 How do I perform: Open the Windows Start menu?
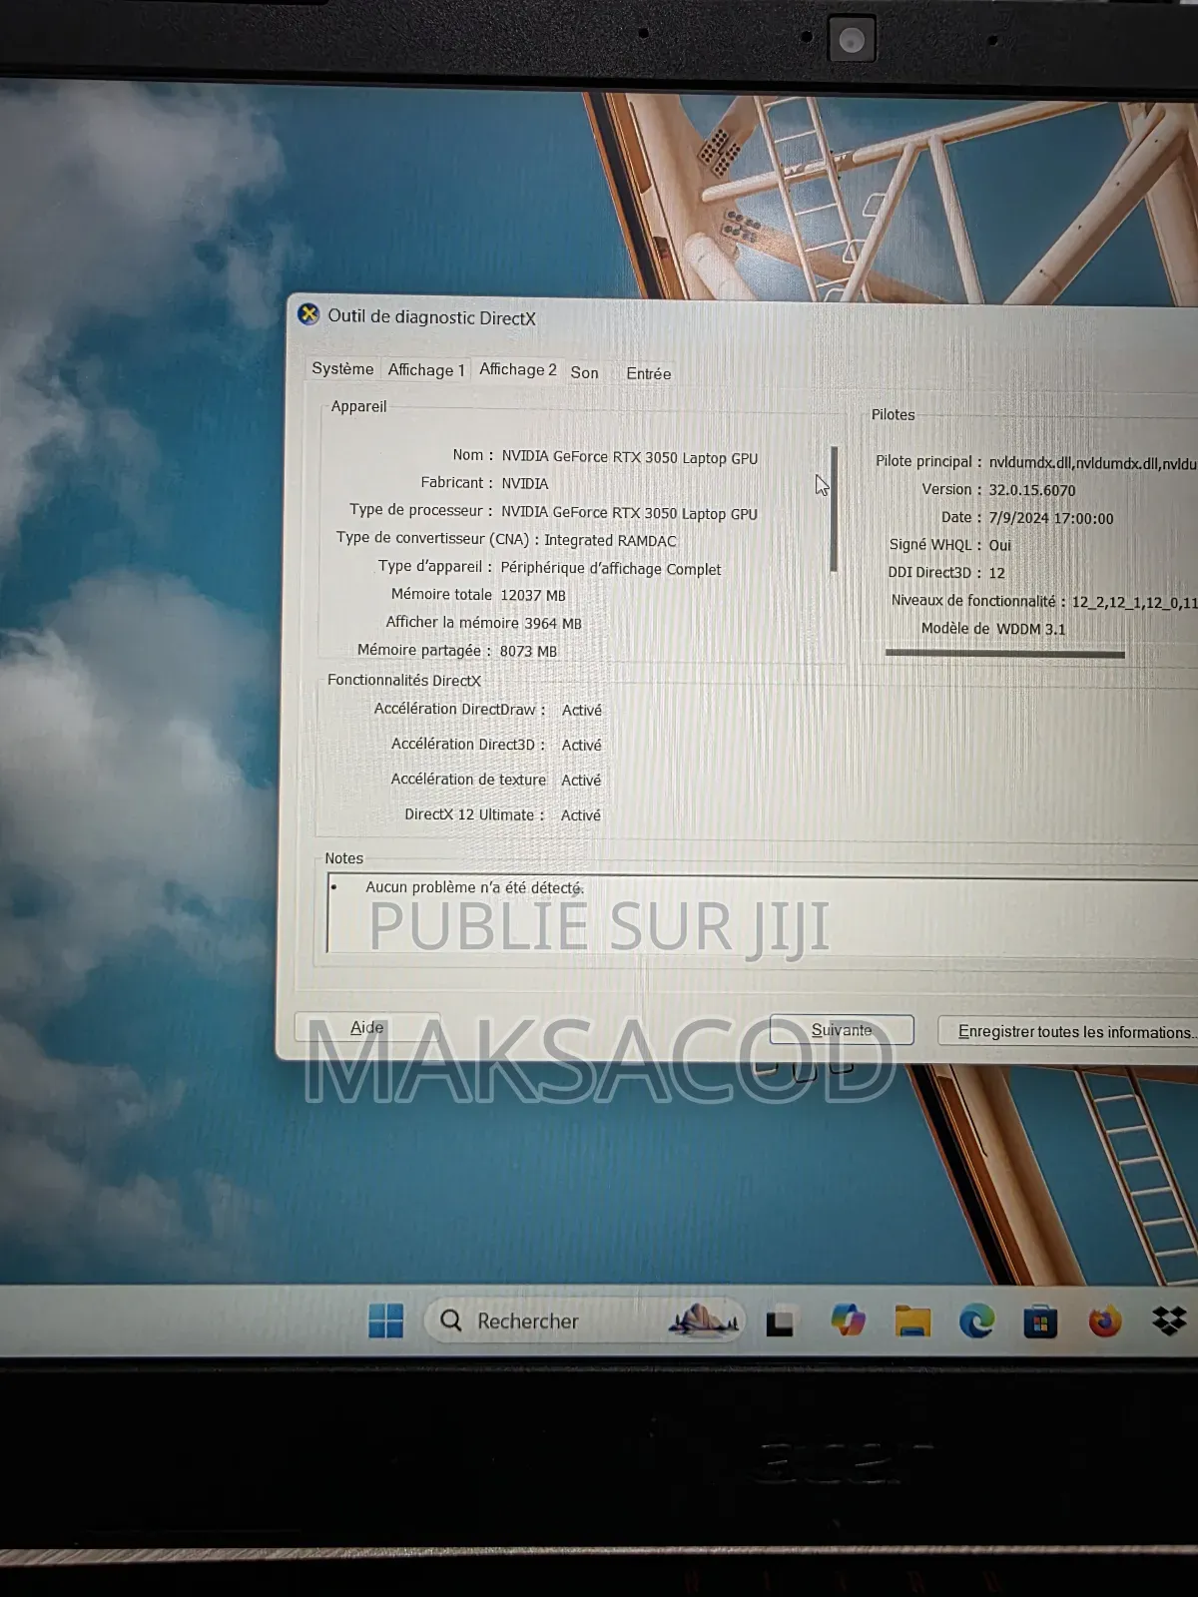[x=385, y=1321]
